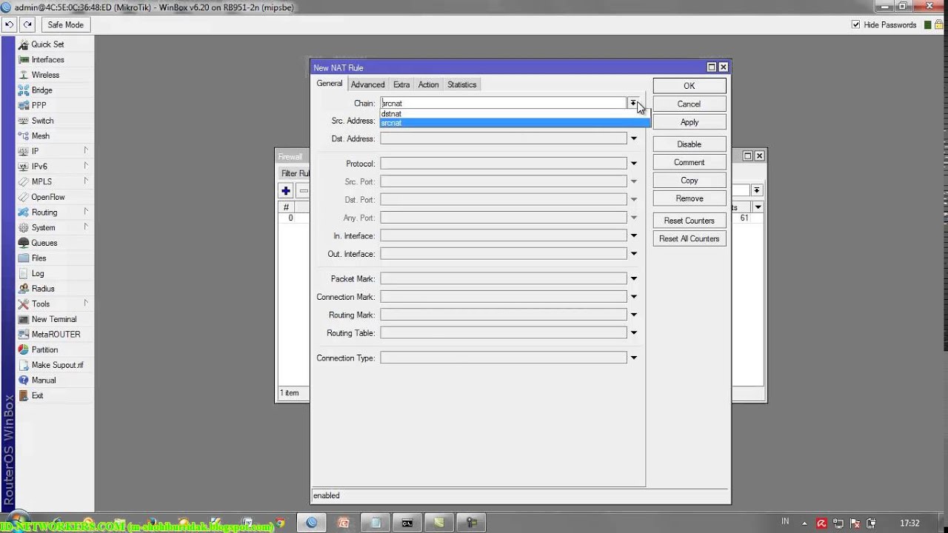Image resolution: width=948 pixels, height=533 pixels.
Task: Open Quick Set in sidebar
Action: 48,44
